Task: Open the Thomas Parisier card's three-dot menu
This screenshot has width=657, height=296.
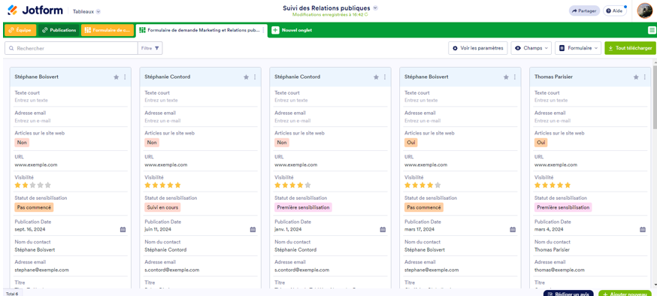Action: tap(645, 77)
